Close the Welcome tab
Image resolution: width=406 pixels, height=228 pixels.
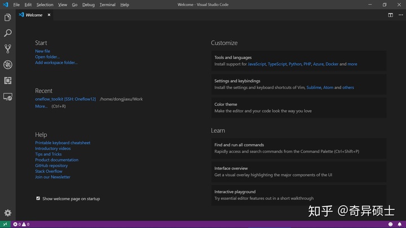pyautogui.click(x=49, y=15)
